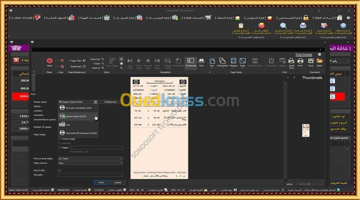Choose Microsoft XPS Document Writer printer

[78, 133]
